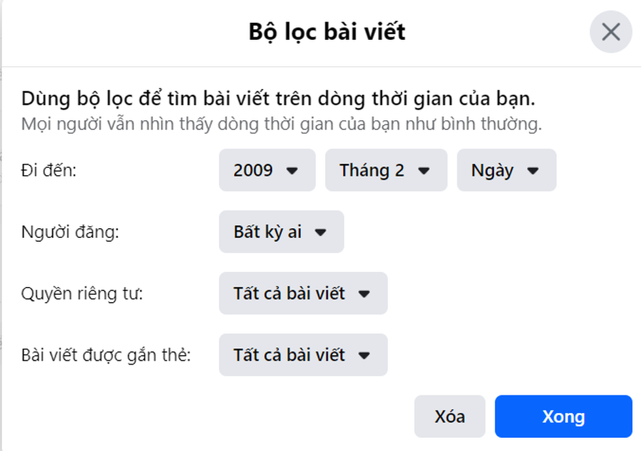Expand the privacy dropdown Tất cả bài viết
The width and height of the screenshot is (641, 451).
point(303,293)
